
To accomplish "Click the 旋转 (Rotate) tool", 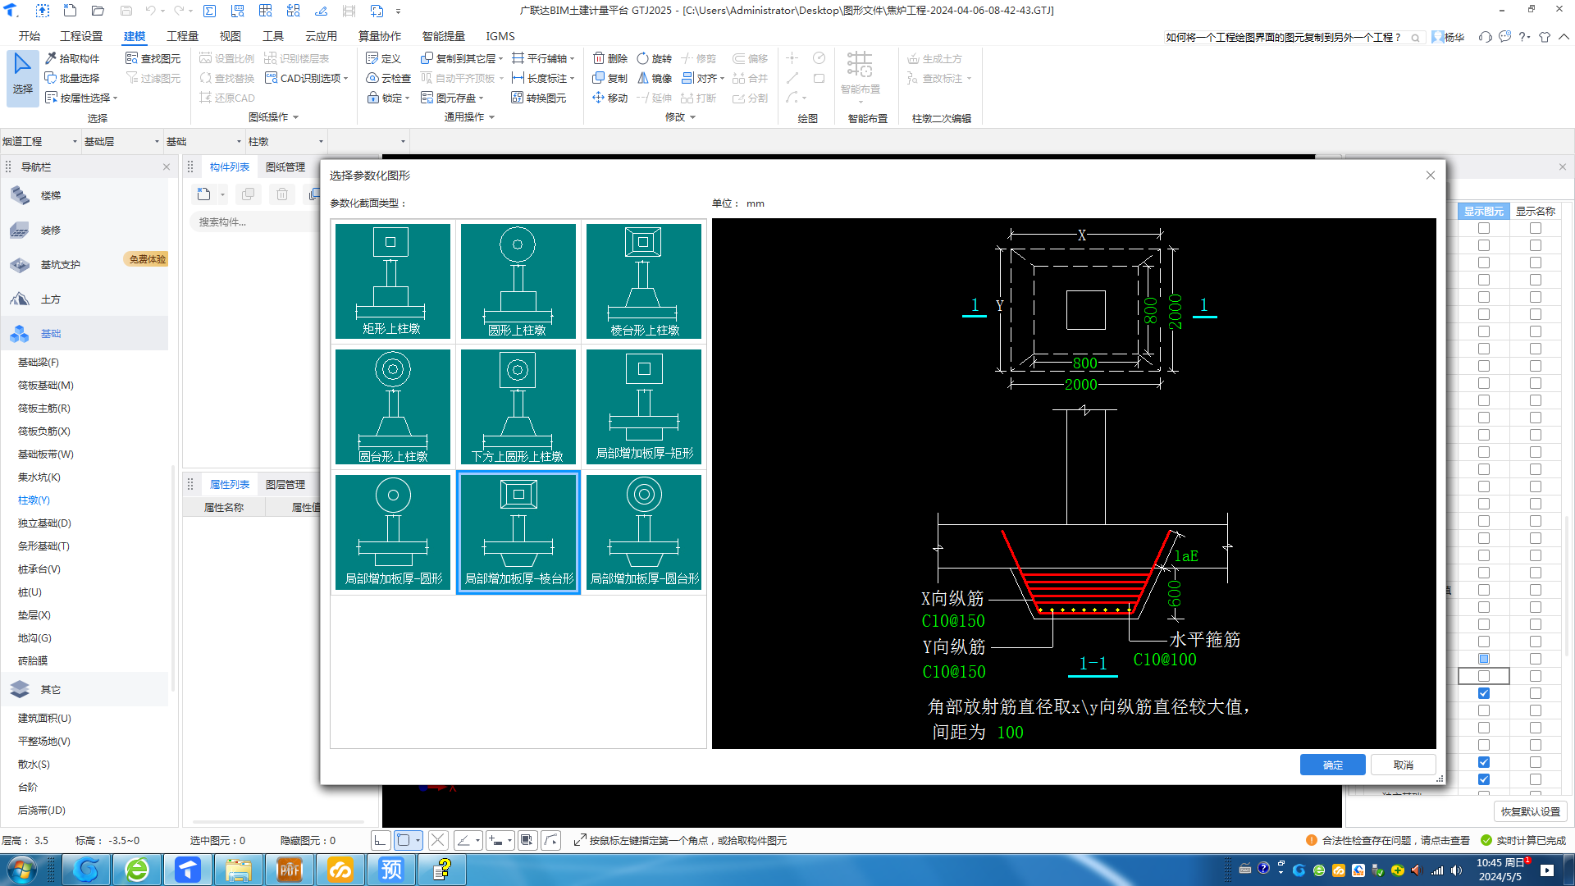I will point(655,58).
